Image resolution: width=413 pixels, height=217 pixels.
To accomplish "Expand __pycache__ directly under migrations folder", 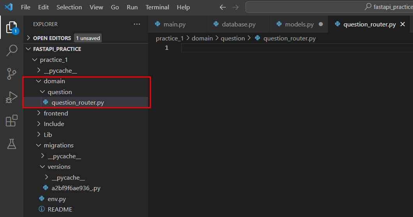I will [x=42, y=156].
